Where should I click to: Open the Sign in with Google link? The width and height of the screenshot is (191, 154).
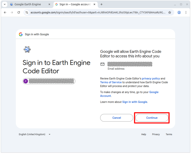[x=135, y=102]
